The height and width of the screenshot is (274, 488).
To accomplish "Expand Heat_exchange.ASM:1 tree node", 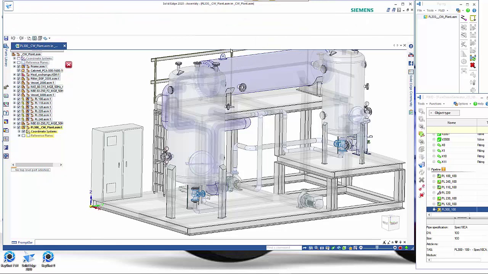I will [14, 75].
